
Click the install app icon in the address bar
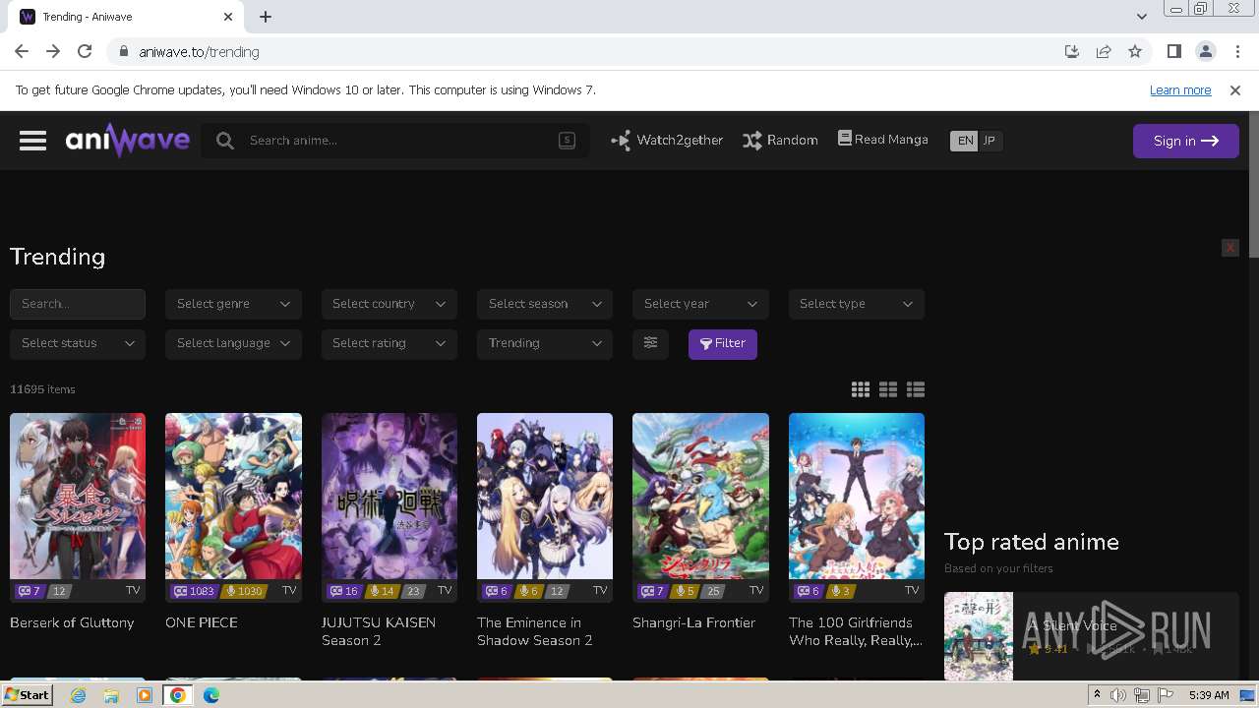1072,51
